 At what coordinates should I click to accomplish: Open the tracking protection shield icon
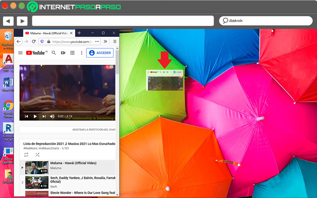42,42
